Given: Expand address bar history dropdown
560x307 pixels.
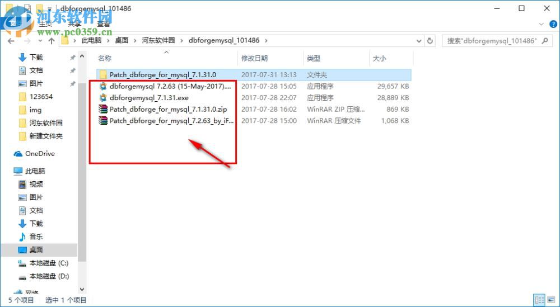Looking at the screenshot, I should click(419, 41).
